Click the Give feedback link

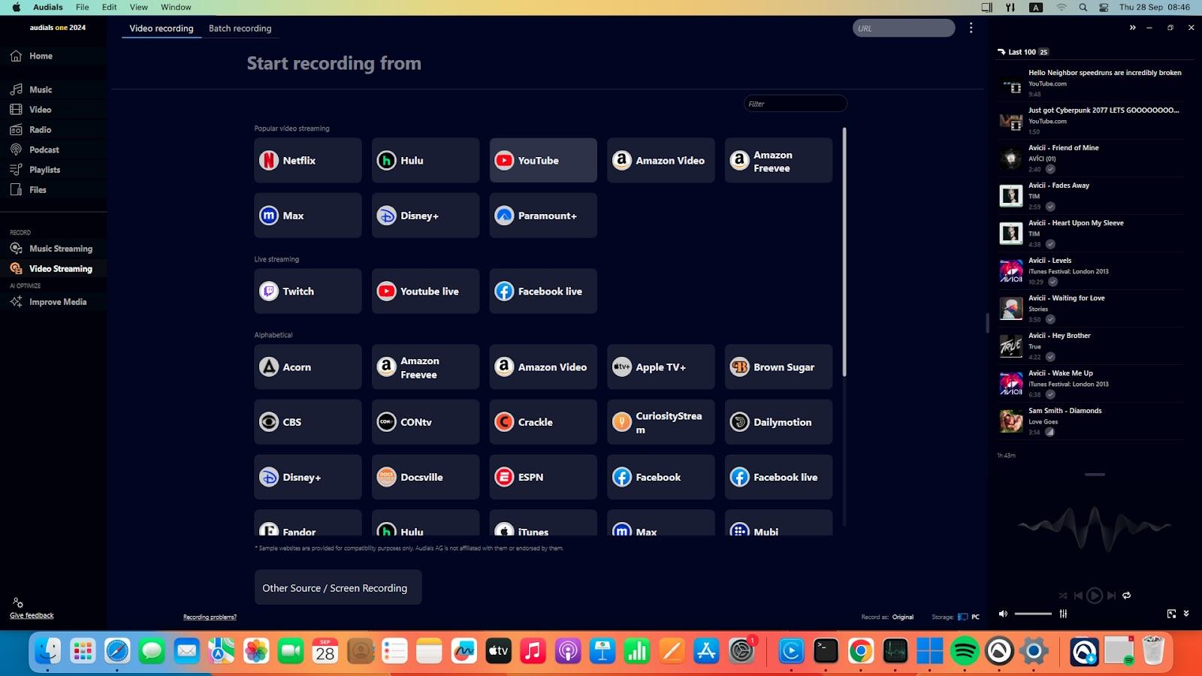click(32, 615)
